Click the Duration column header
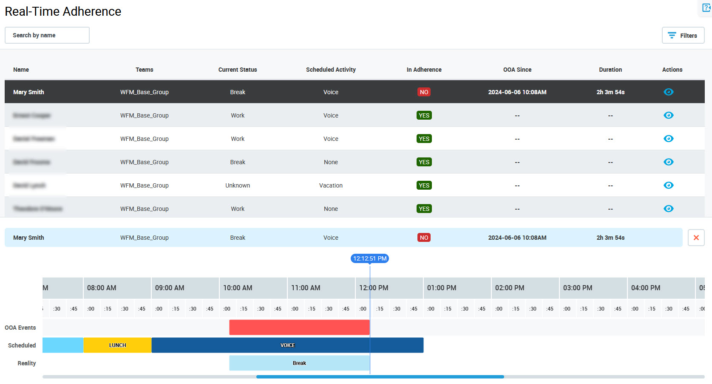Image resolution: width=712 pixels, height=384 pixels. (x=610, y=70)
